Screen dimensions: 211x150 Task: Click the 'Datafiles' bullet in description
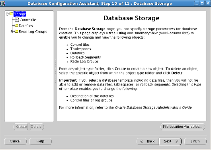[77, 53]
